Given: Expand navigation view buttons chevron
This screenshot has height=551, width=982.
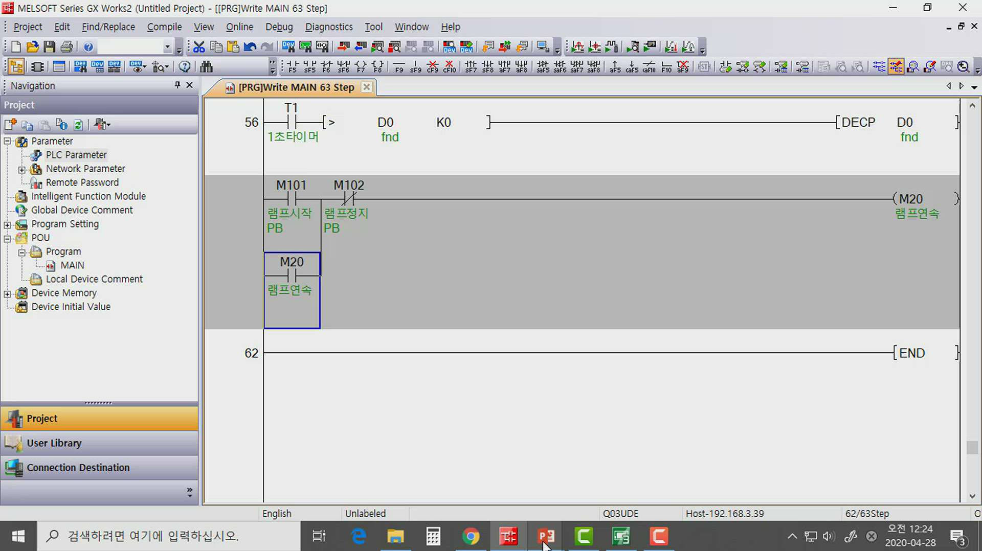Looking at the screenshot, I should pyautogui.click(x=190, y=493).
